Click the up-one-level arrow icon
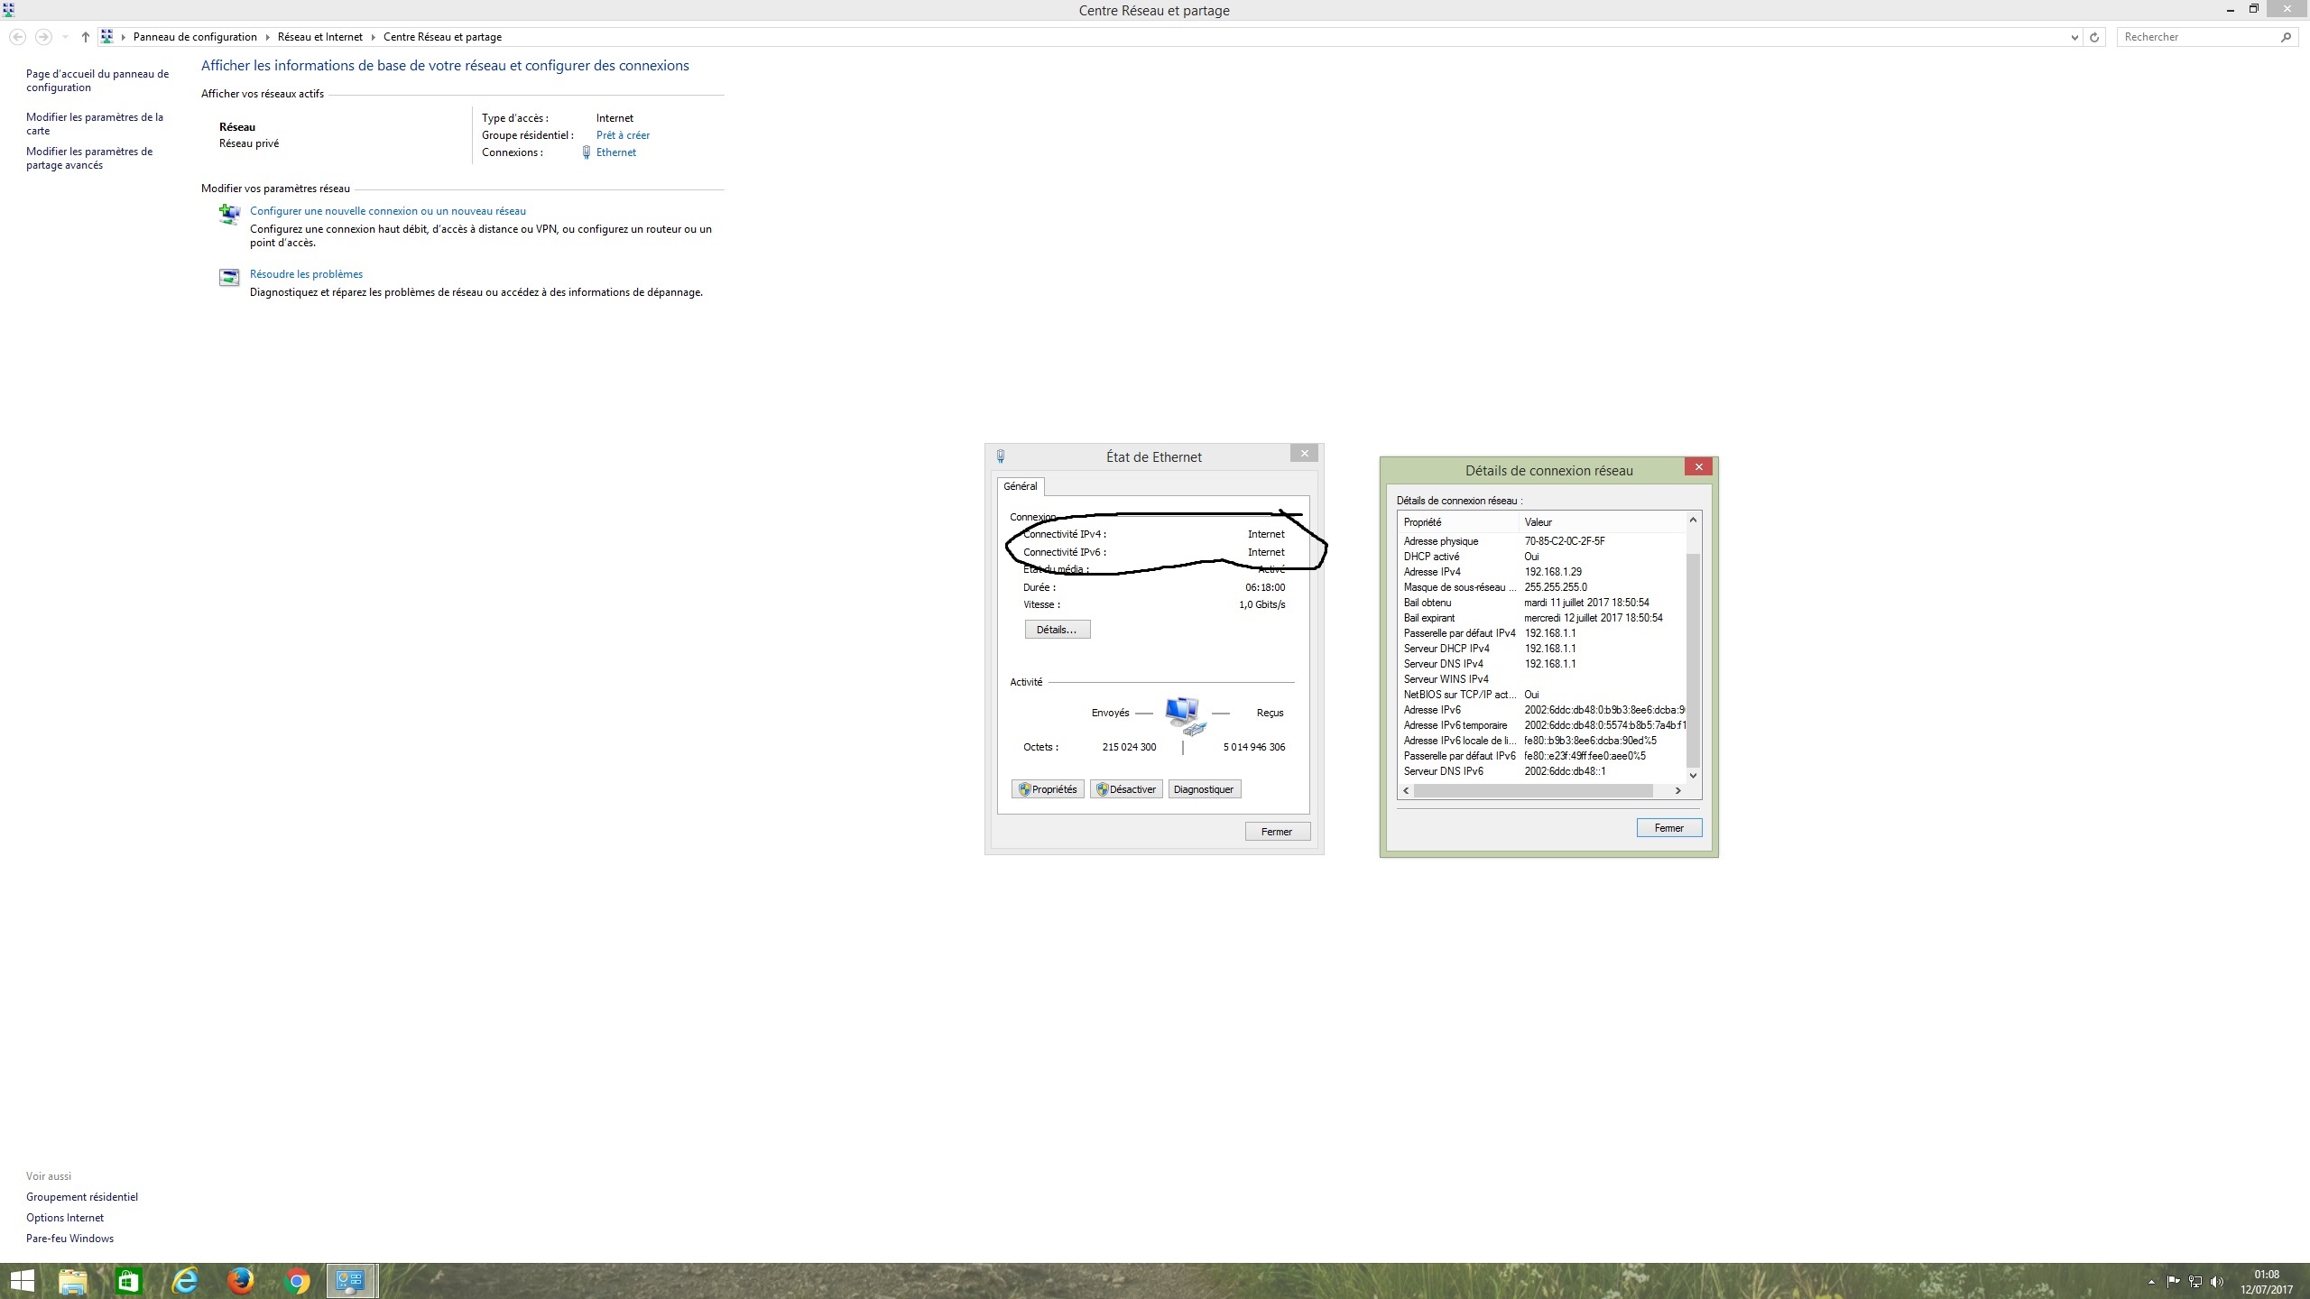2310x1299 pixels. point(86,37)
